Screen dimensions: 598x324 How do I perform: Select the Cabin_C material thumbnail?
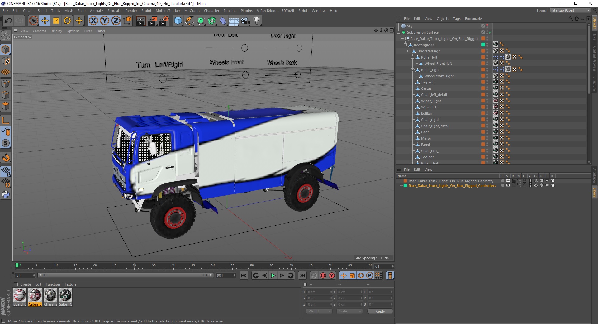[35, 297]
